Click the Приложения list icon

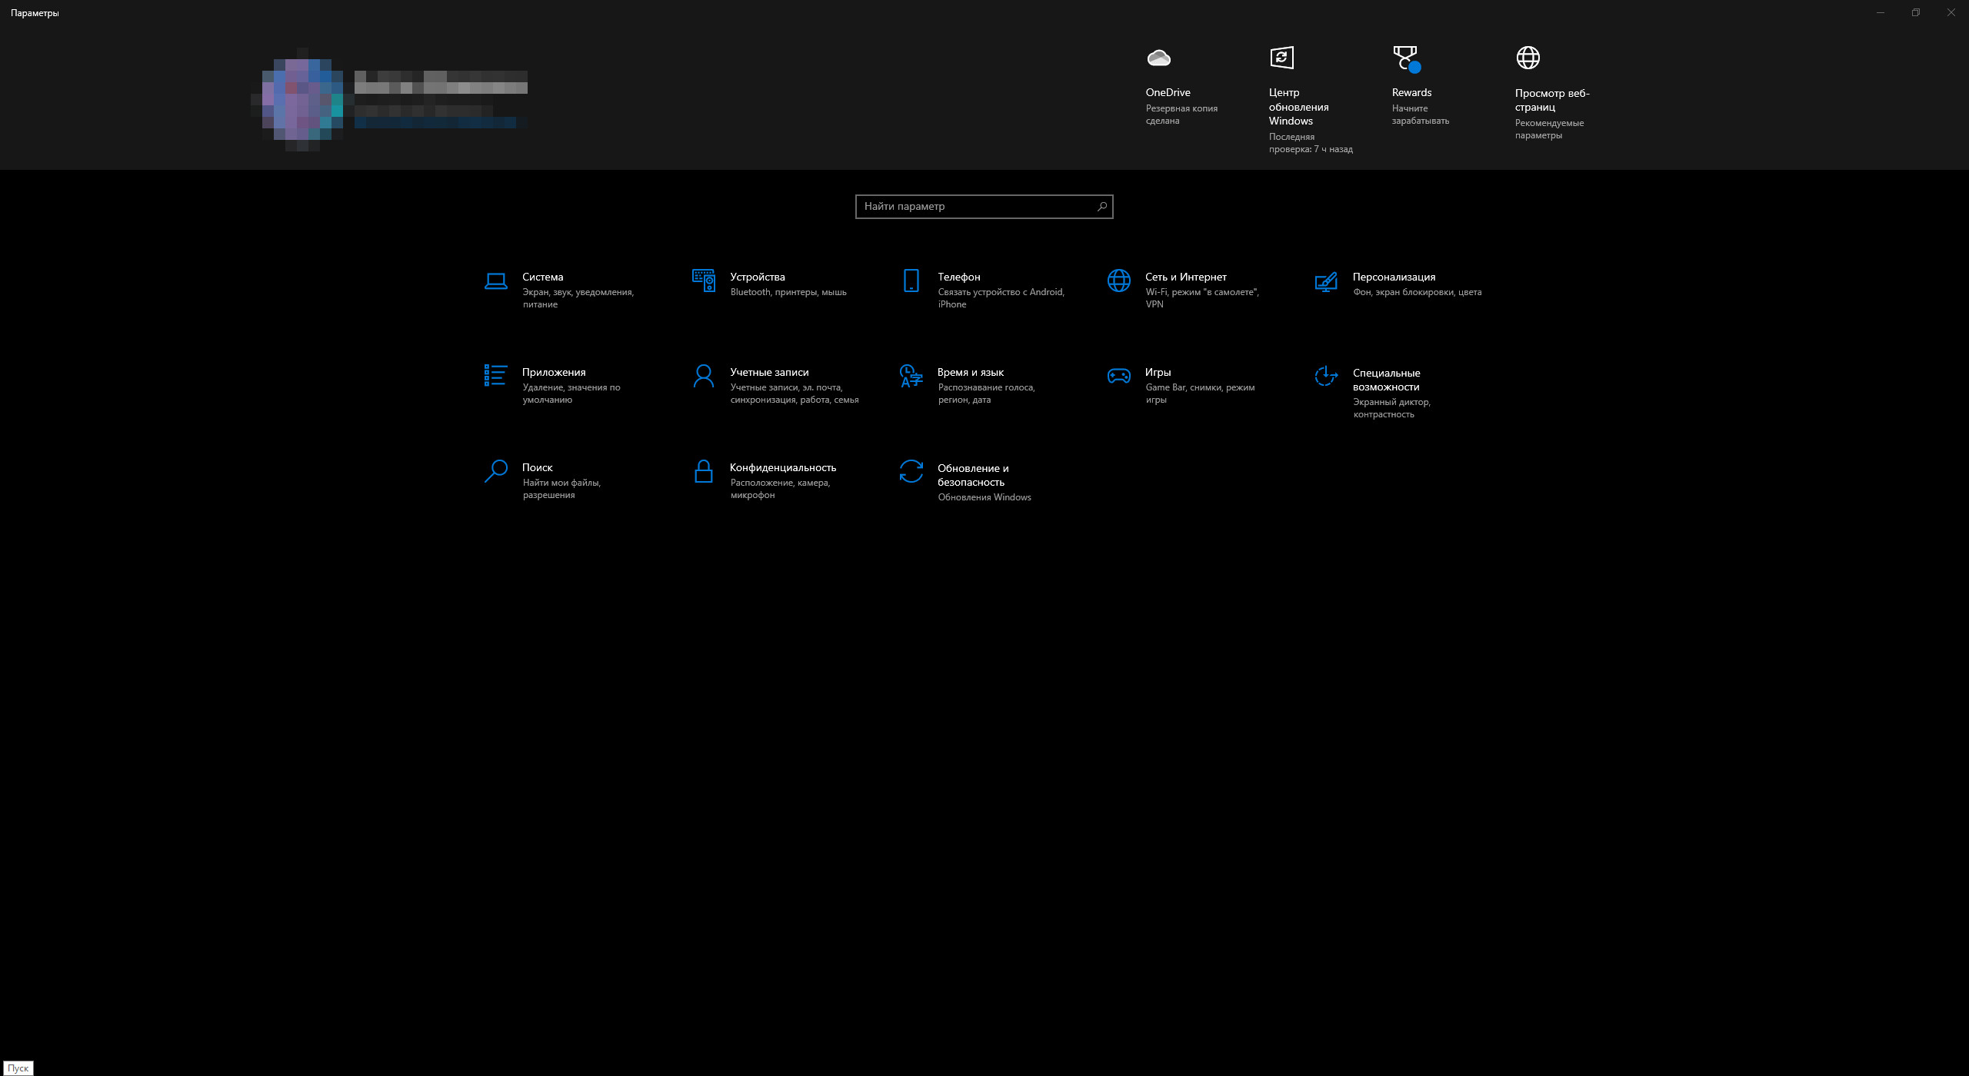coord(495,376)
